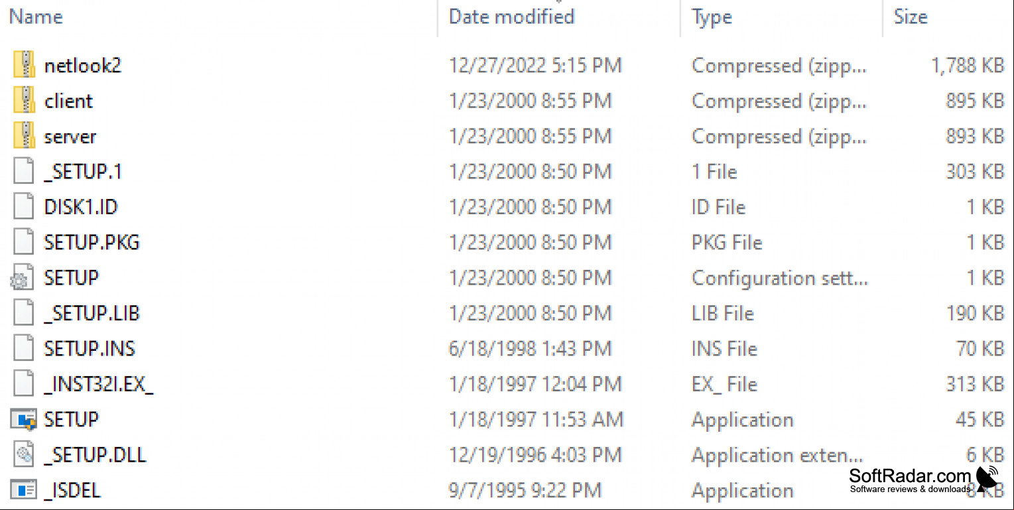The height and width of the screenshot is (510, 1014).
Task: Select the 1,788 KB size of netlook2
Action: [968, 65]
